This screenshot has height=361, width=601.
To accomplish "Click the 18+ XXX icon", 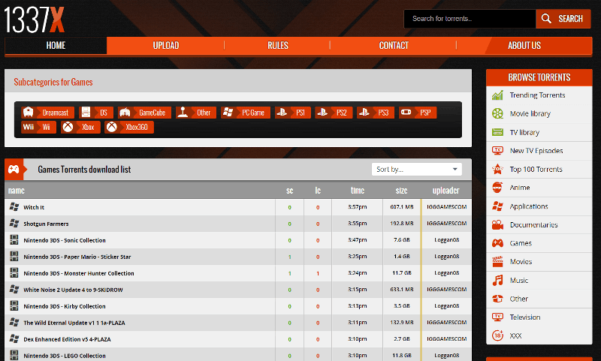I will pyautogui.click(x=497, y=335).
